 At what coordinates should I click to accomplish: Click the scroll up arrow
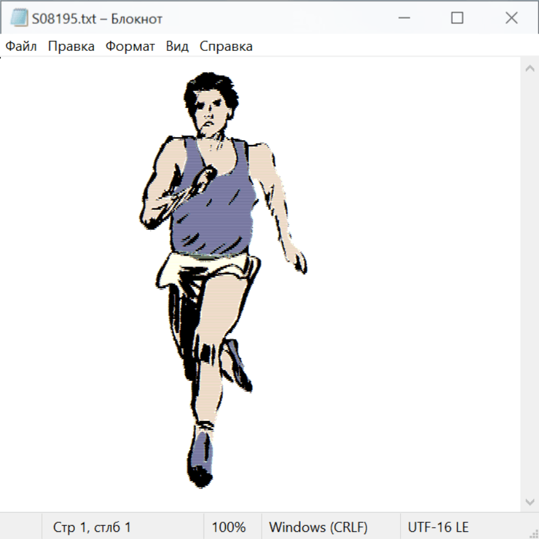click(x=529, y=69)
